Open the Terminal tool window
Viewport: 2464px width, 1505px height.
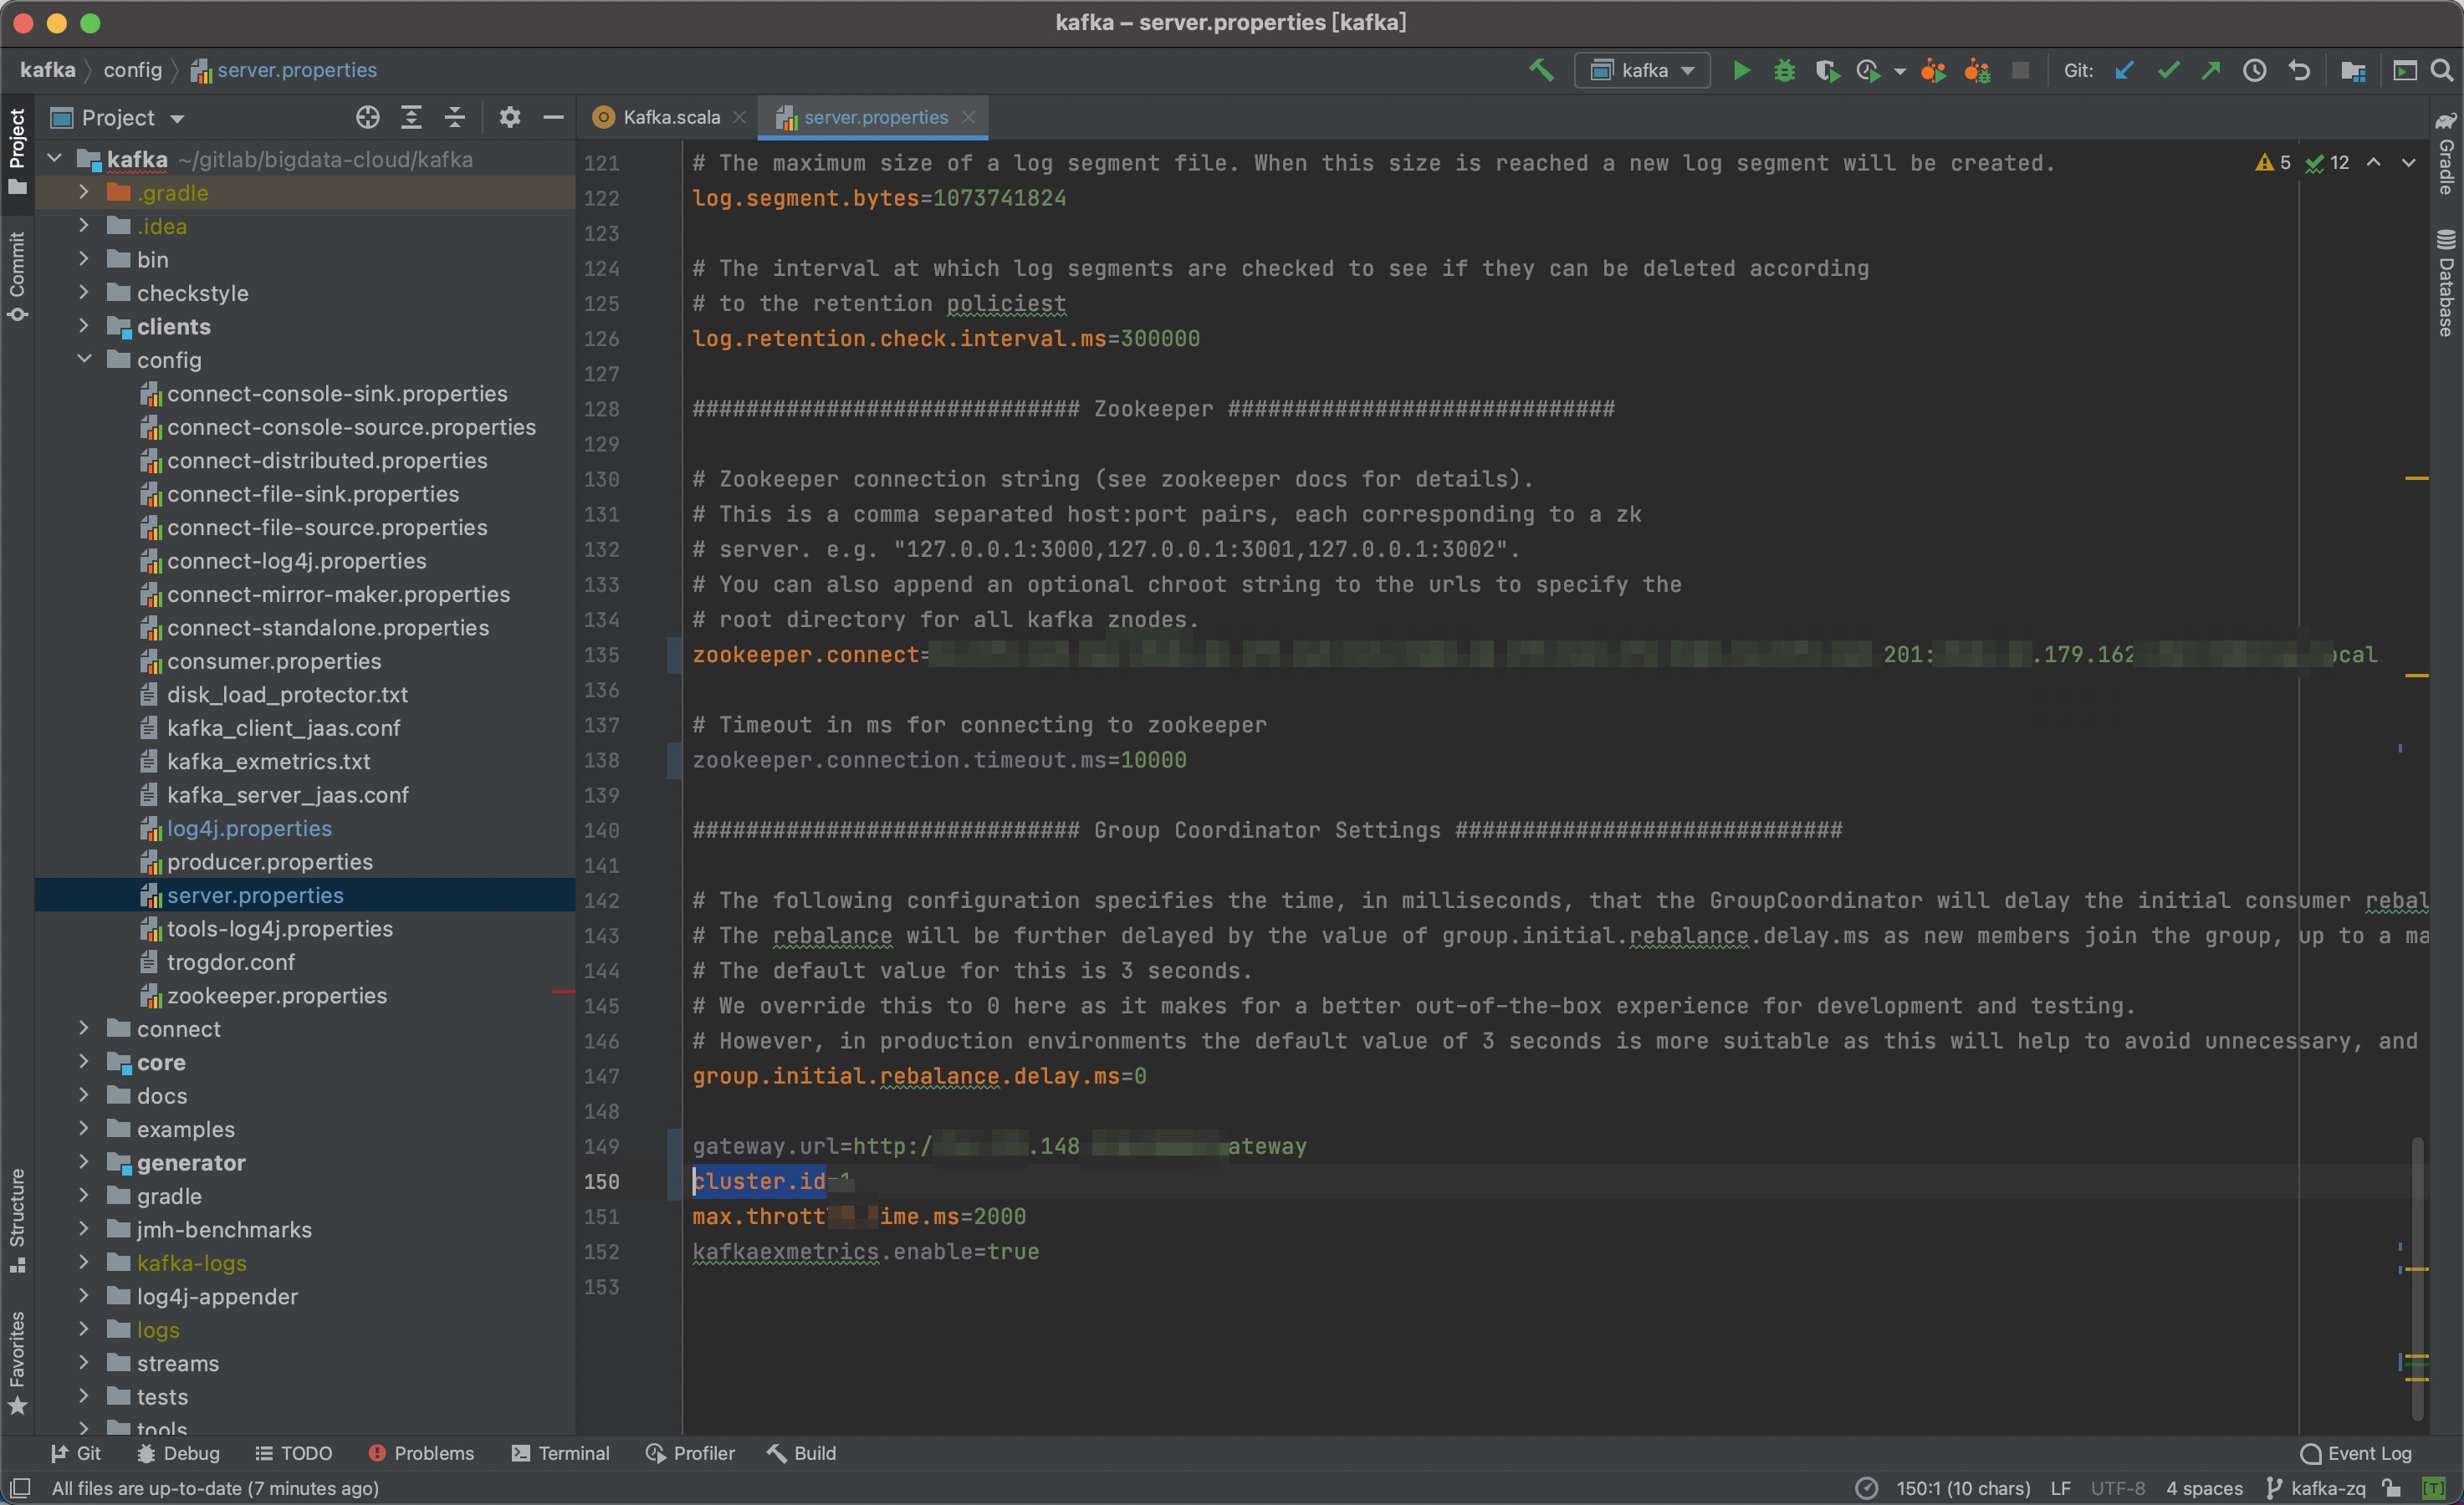coord(561,1453)
